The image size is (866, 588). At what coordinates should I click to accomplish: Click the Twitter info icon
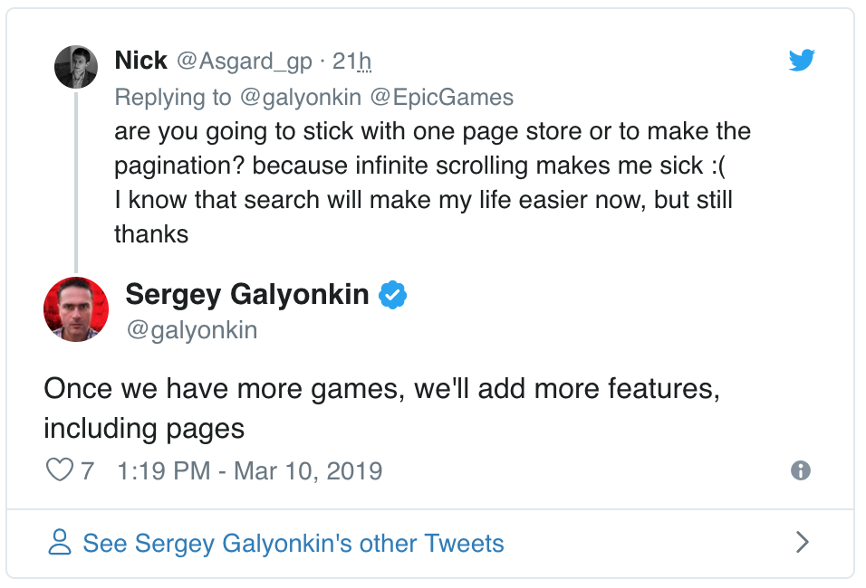click(x=800, y=470)
